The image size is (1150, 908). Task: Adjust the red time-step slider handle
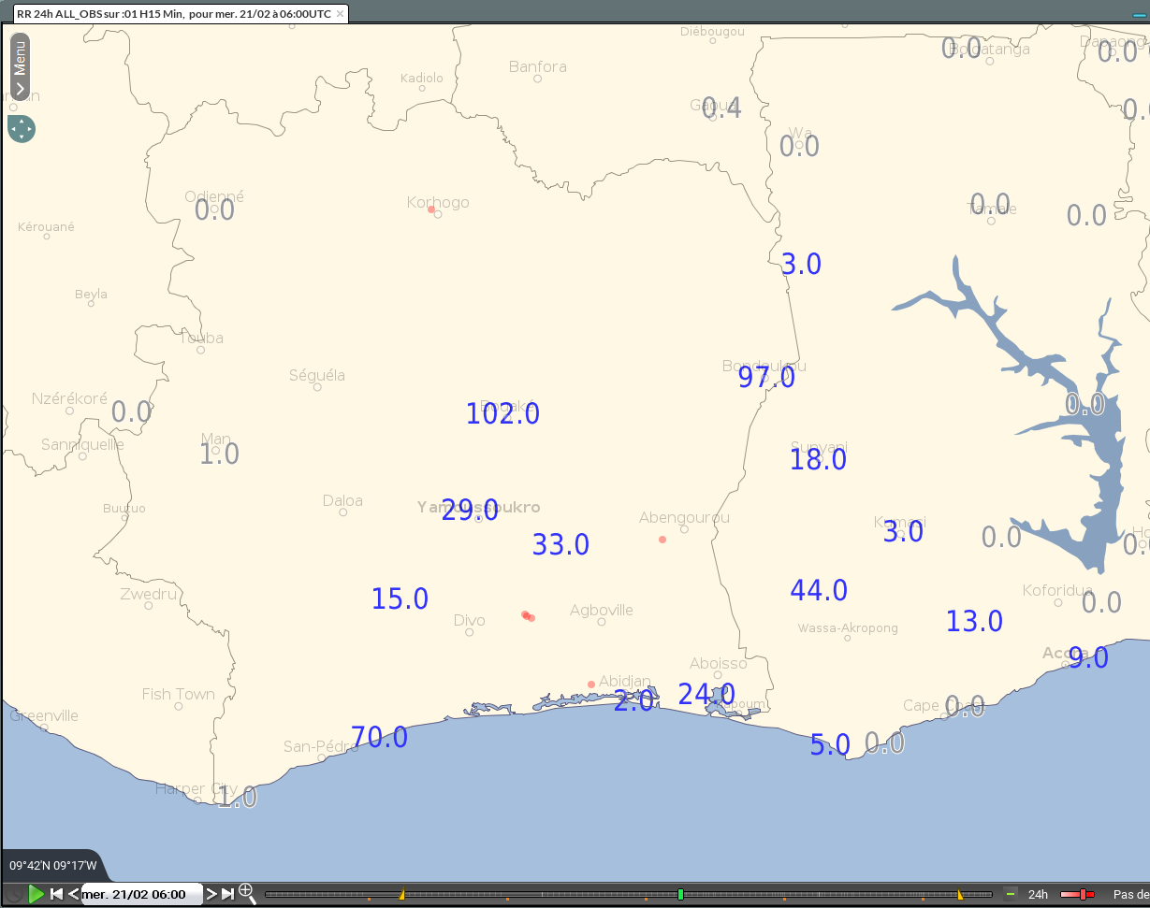tap(1083, 895)
